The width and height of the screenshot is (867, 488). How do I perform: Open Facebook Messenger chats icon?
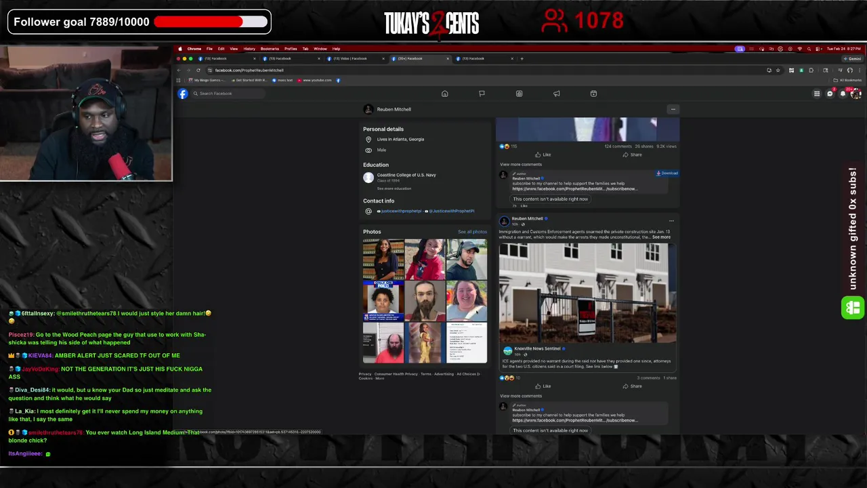pos(830,94)
